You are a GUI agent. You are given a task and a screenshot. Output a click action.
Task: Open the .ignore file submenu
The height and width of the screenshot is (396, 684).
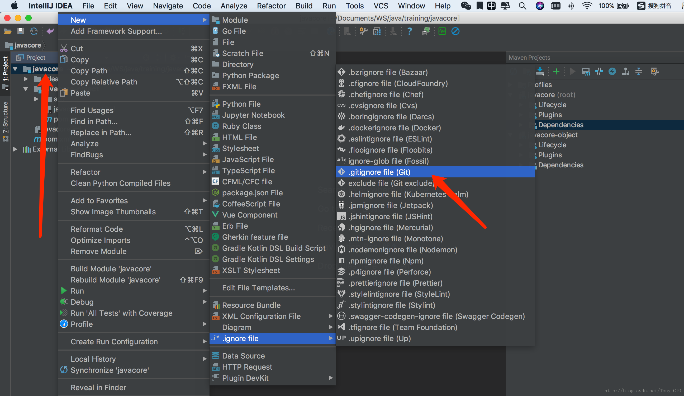point(273,338)
